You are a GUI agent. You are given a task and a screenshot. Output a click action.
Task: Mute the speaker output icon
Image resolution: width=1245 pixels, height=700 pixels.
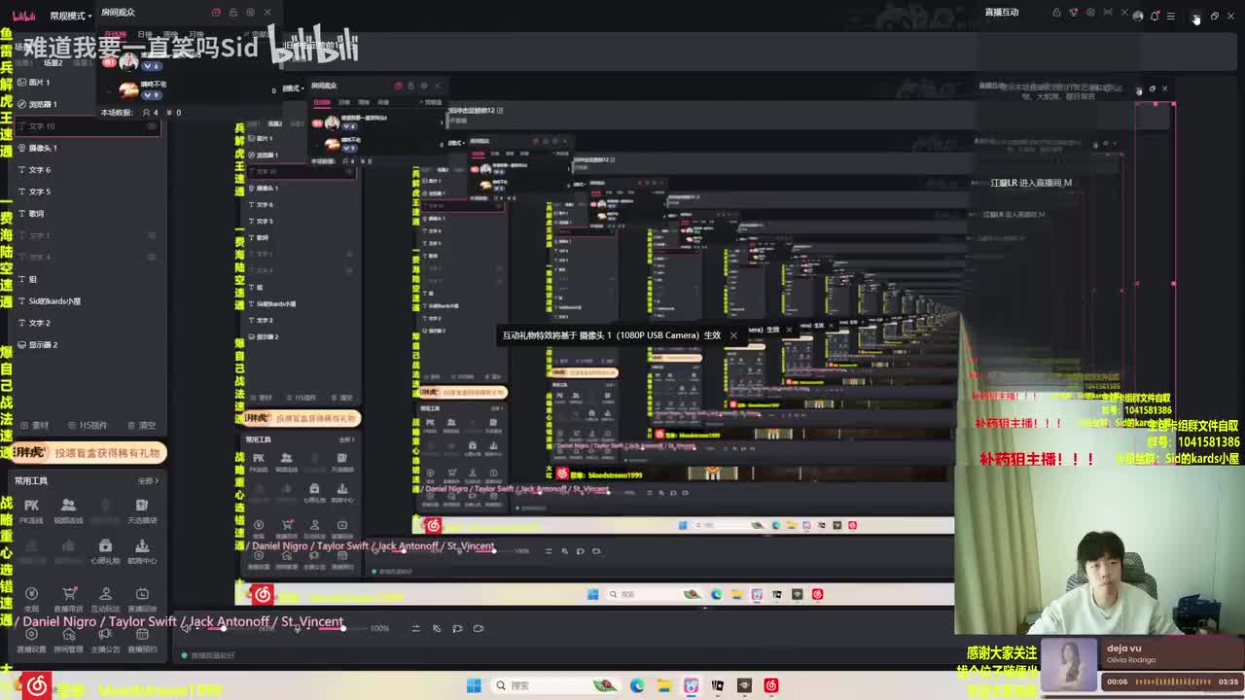(x=187, y=628)
